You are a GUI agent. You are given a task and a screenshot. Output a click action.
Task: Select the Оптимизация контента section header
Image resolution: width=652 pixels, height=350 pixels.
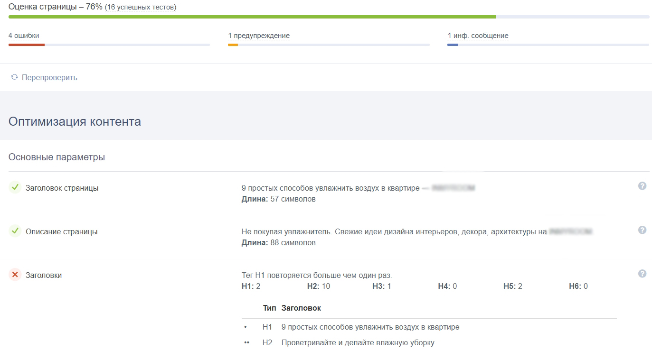click(74, 122)
